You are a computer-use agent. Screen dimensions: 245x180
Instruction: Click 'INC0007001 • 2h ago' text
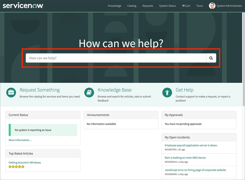(x=174, y=150)
